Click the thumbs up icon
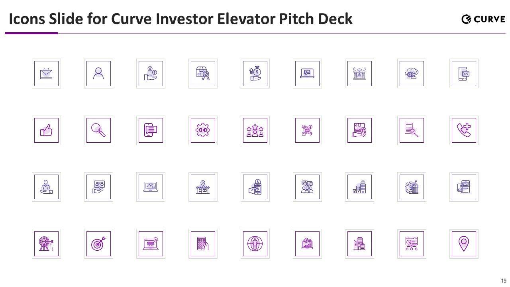Screen dimensions: 510x287 (x=46, y=130)
